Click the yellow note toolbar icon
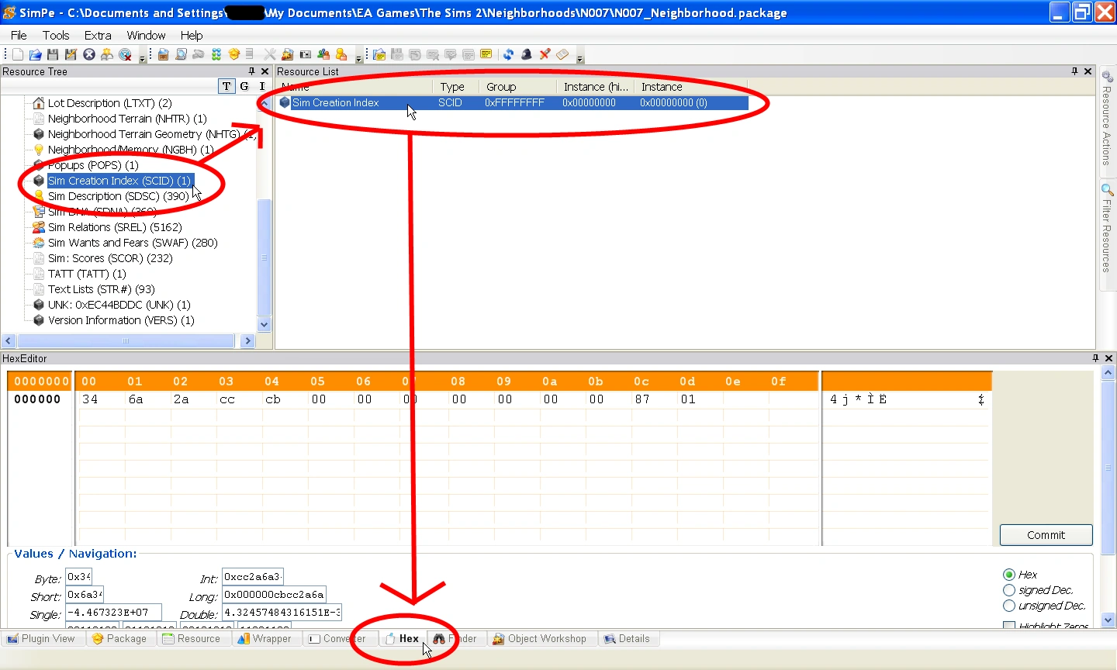 [x=486, y=54]
